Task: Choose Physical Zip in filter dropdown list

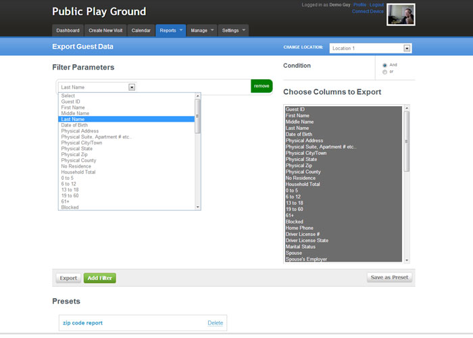Action: tap(126, 155)
